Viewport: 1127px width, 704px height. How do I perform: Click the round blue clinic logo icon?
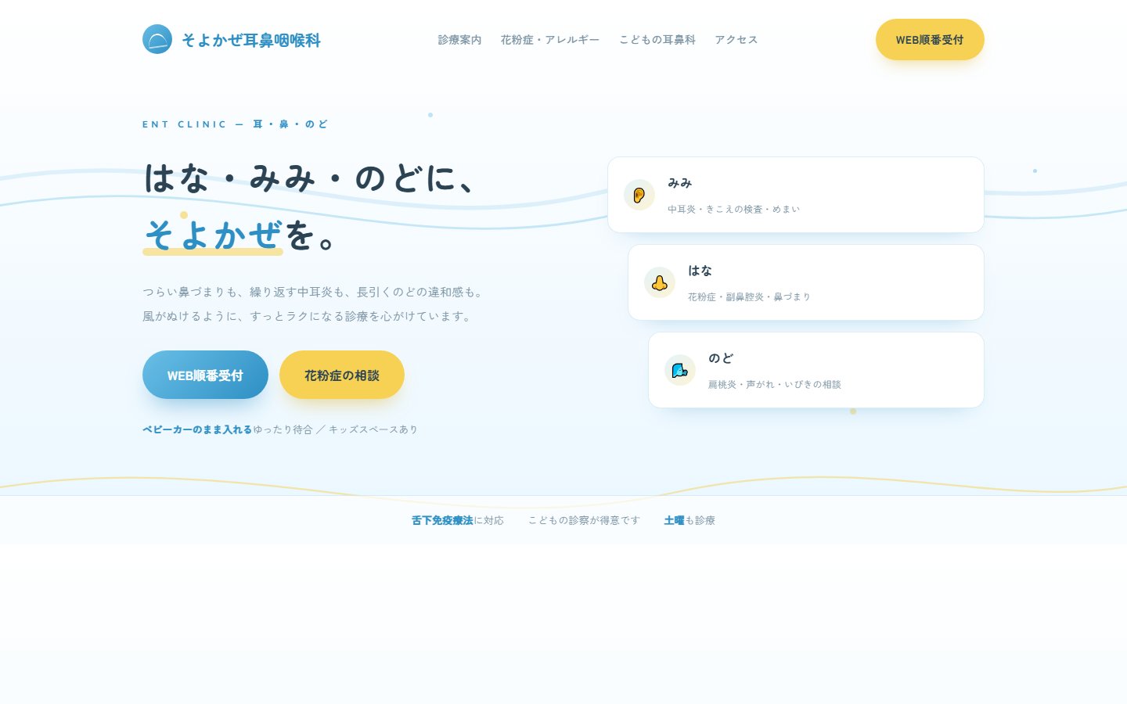157,39
